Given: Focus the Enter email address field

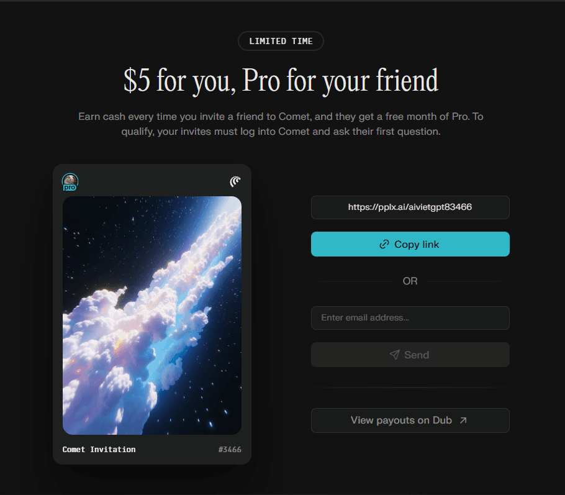Looking at the screenshot, I should click(410, 318).
